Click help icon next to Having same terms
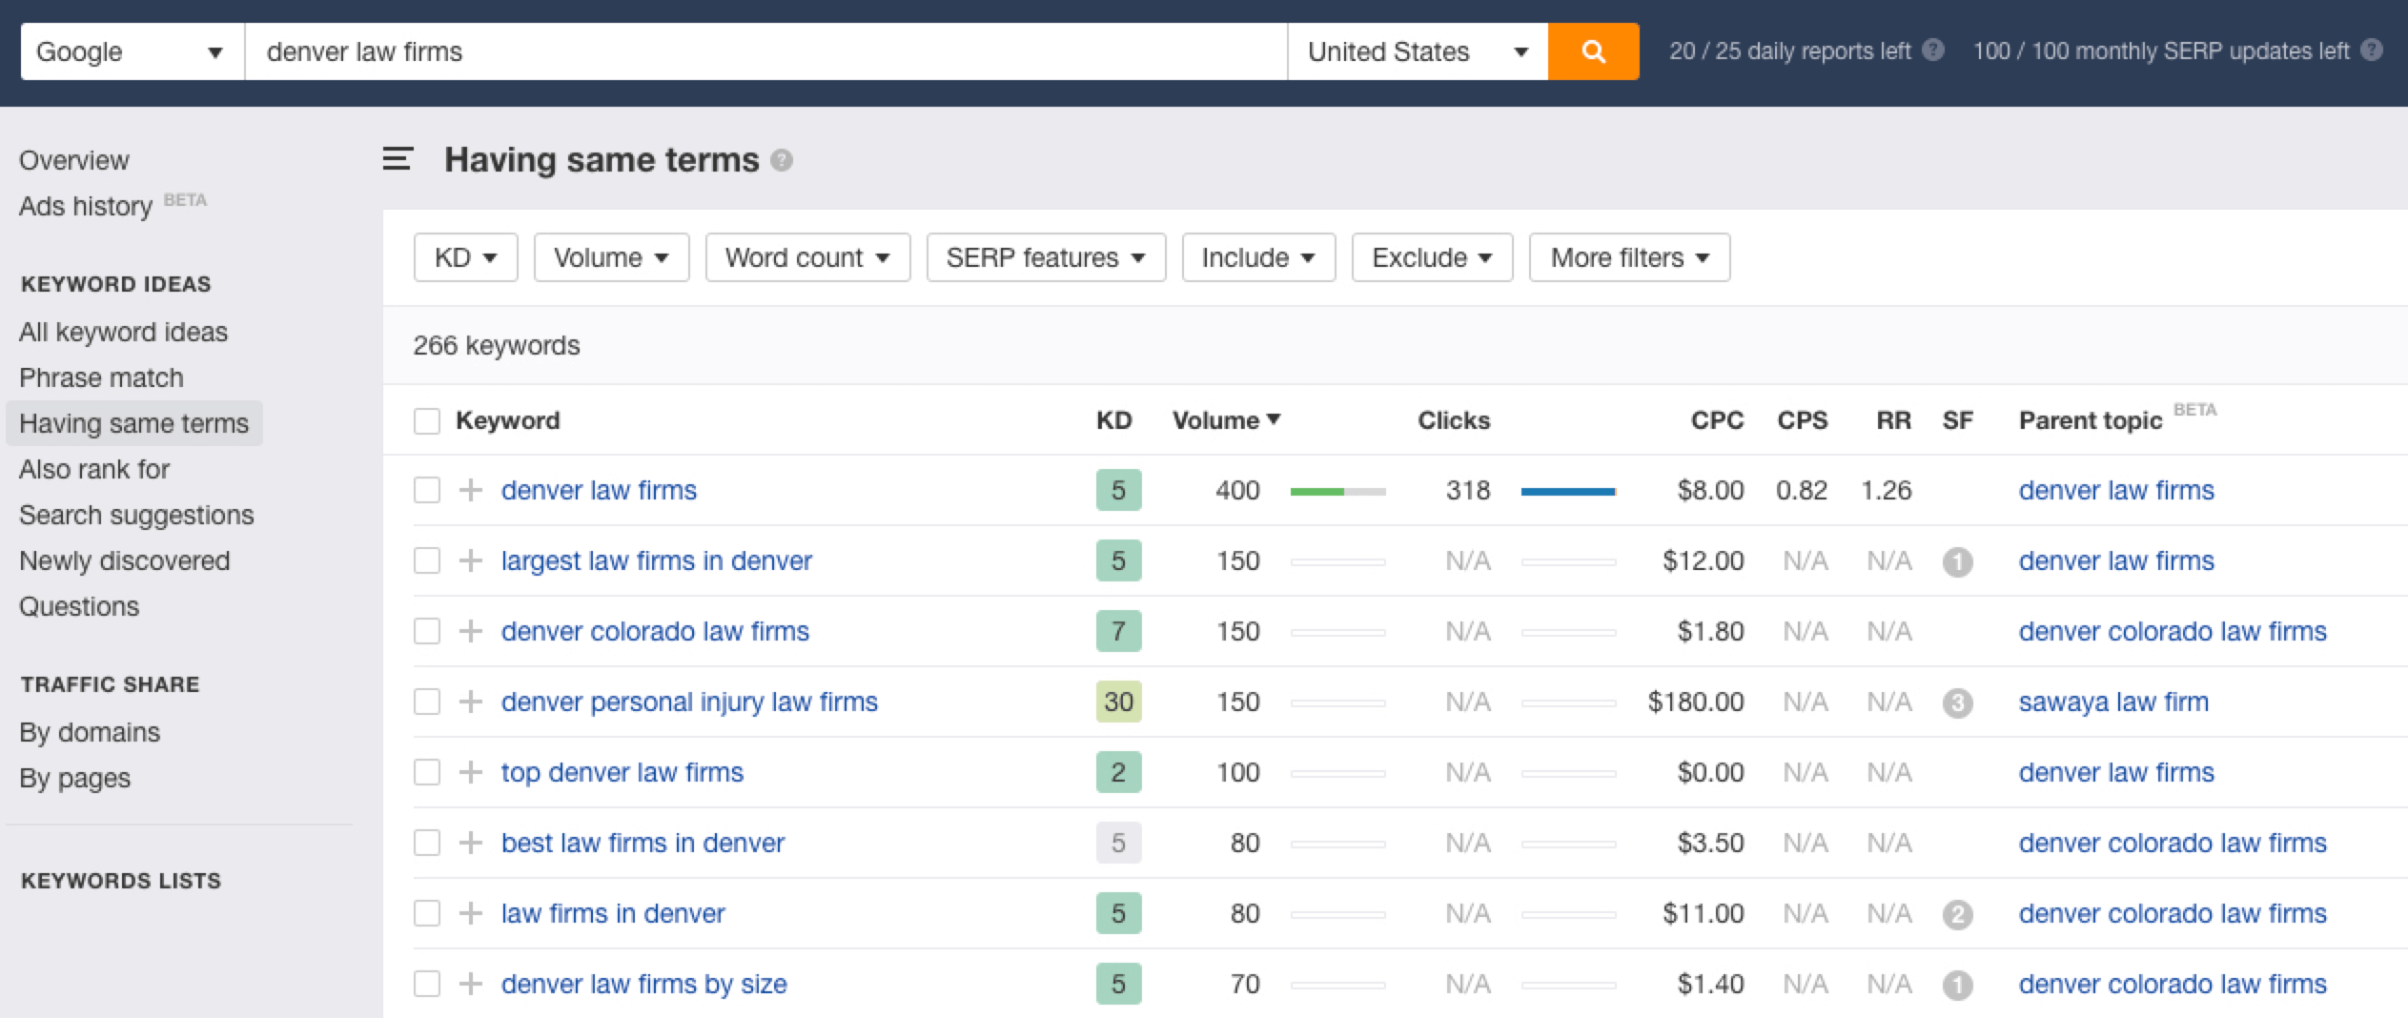Image resolution: width=2408 pixels, height=1018 pixels. 782,160
